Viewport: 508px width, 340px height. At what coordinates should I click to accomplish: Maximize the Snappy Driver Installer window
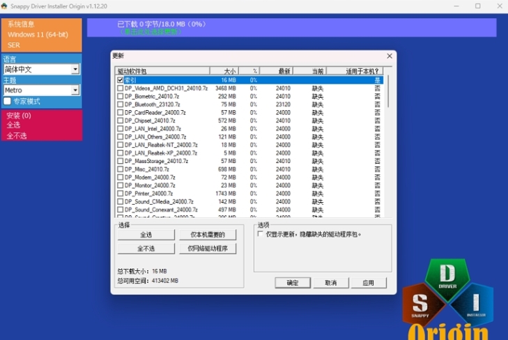(x=478, y=6)
